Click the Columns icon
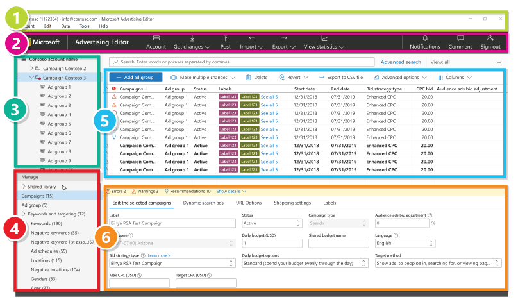Image resolution: width=518 pixels, height=304 pixels. click(x=440, y=78)
